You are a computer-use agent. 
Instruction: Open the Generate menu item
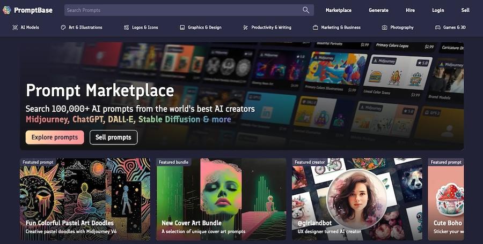378,10
